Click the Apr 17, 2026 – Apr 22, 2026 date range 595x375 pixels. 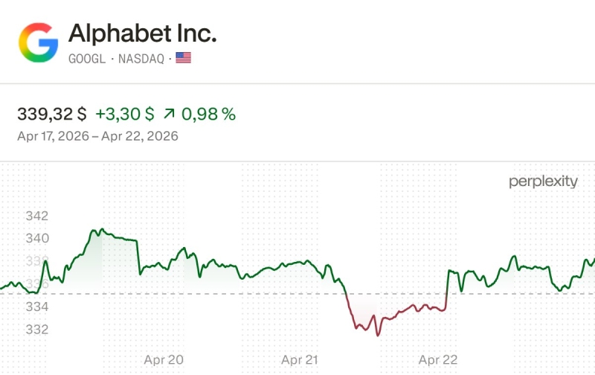[97, 136]
